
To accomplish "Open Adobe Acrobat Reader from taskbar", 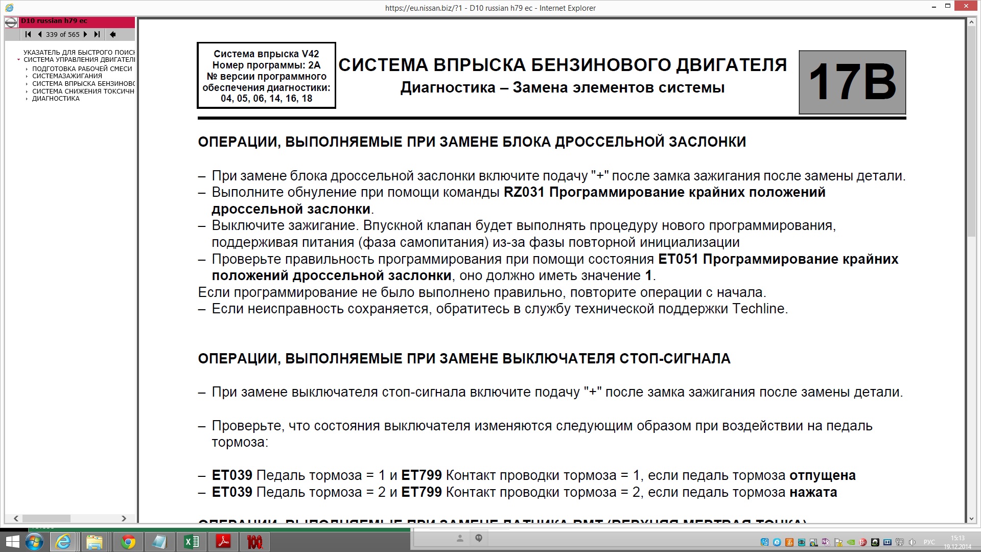I will [223, 542].
